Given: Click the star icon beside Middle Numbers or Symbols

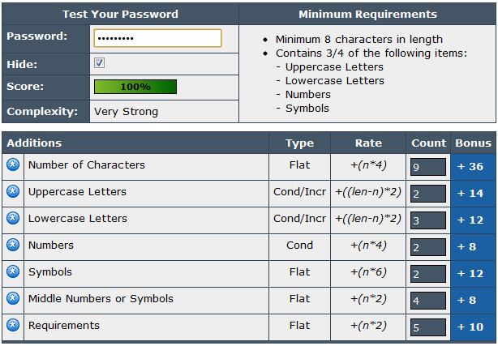Looking at the screenshot, I should pyautogui.click(x=13, y=298).
